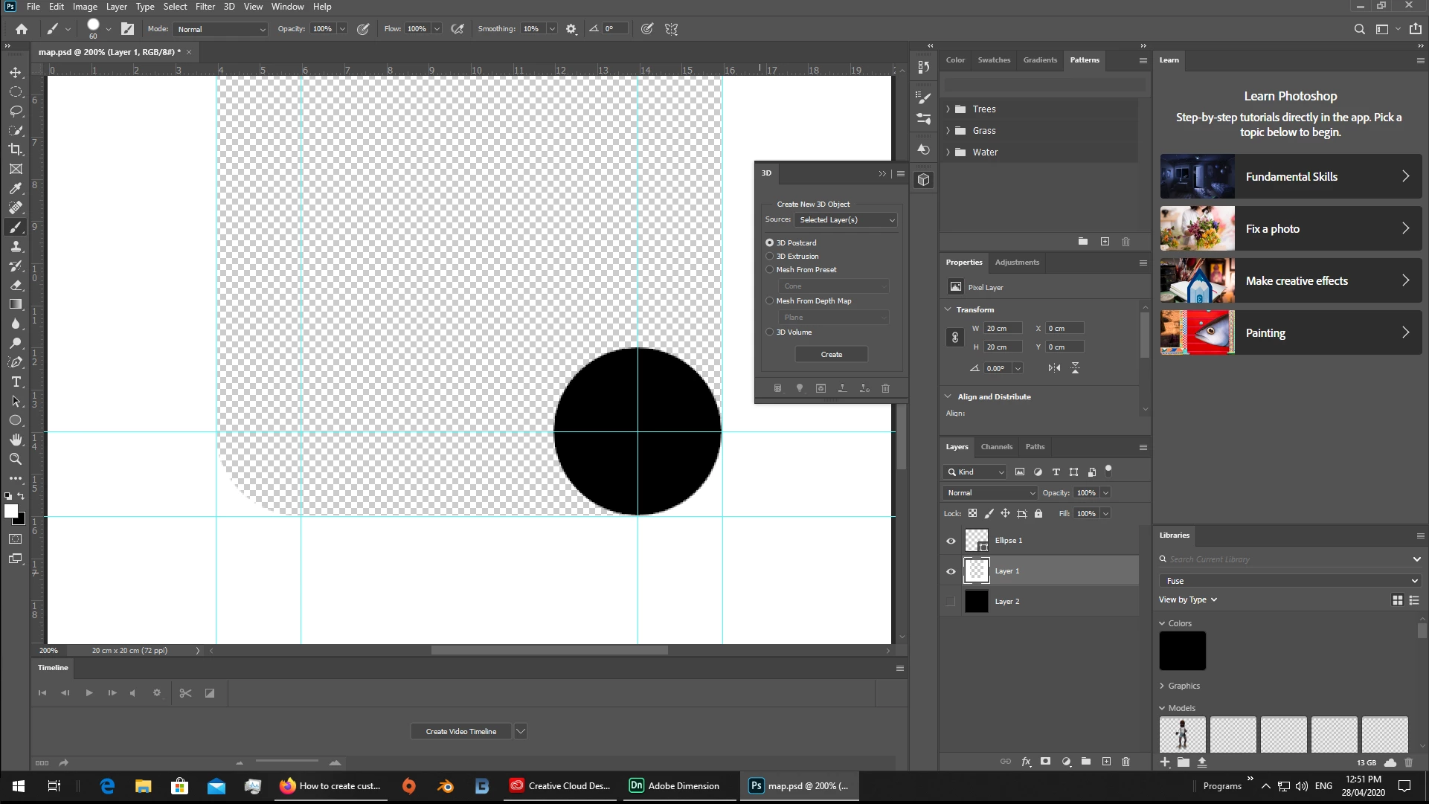The image size is (1429, 804).
Task: Select the Move tool
Action: click(x=15, y=73)
